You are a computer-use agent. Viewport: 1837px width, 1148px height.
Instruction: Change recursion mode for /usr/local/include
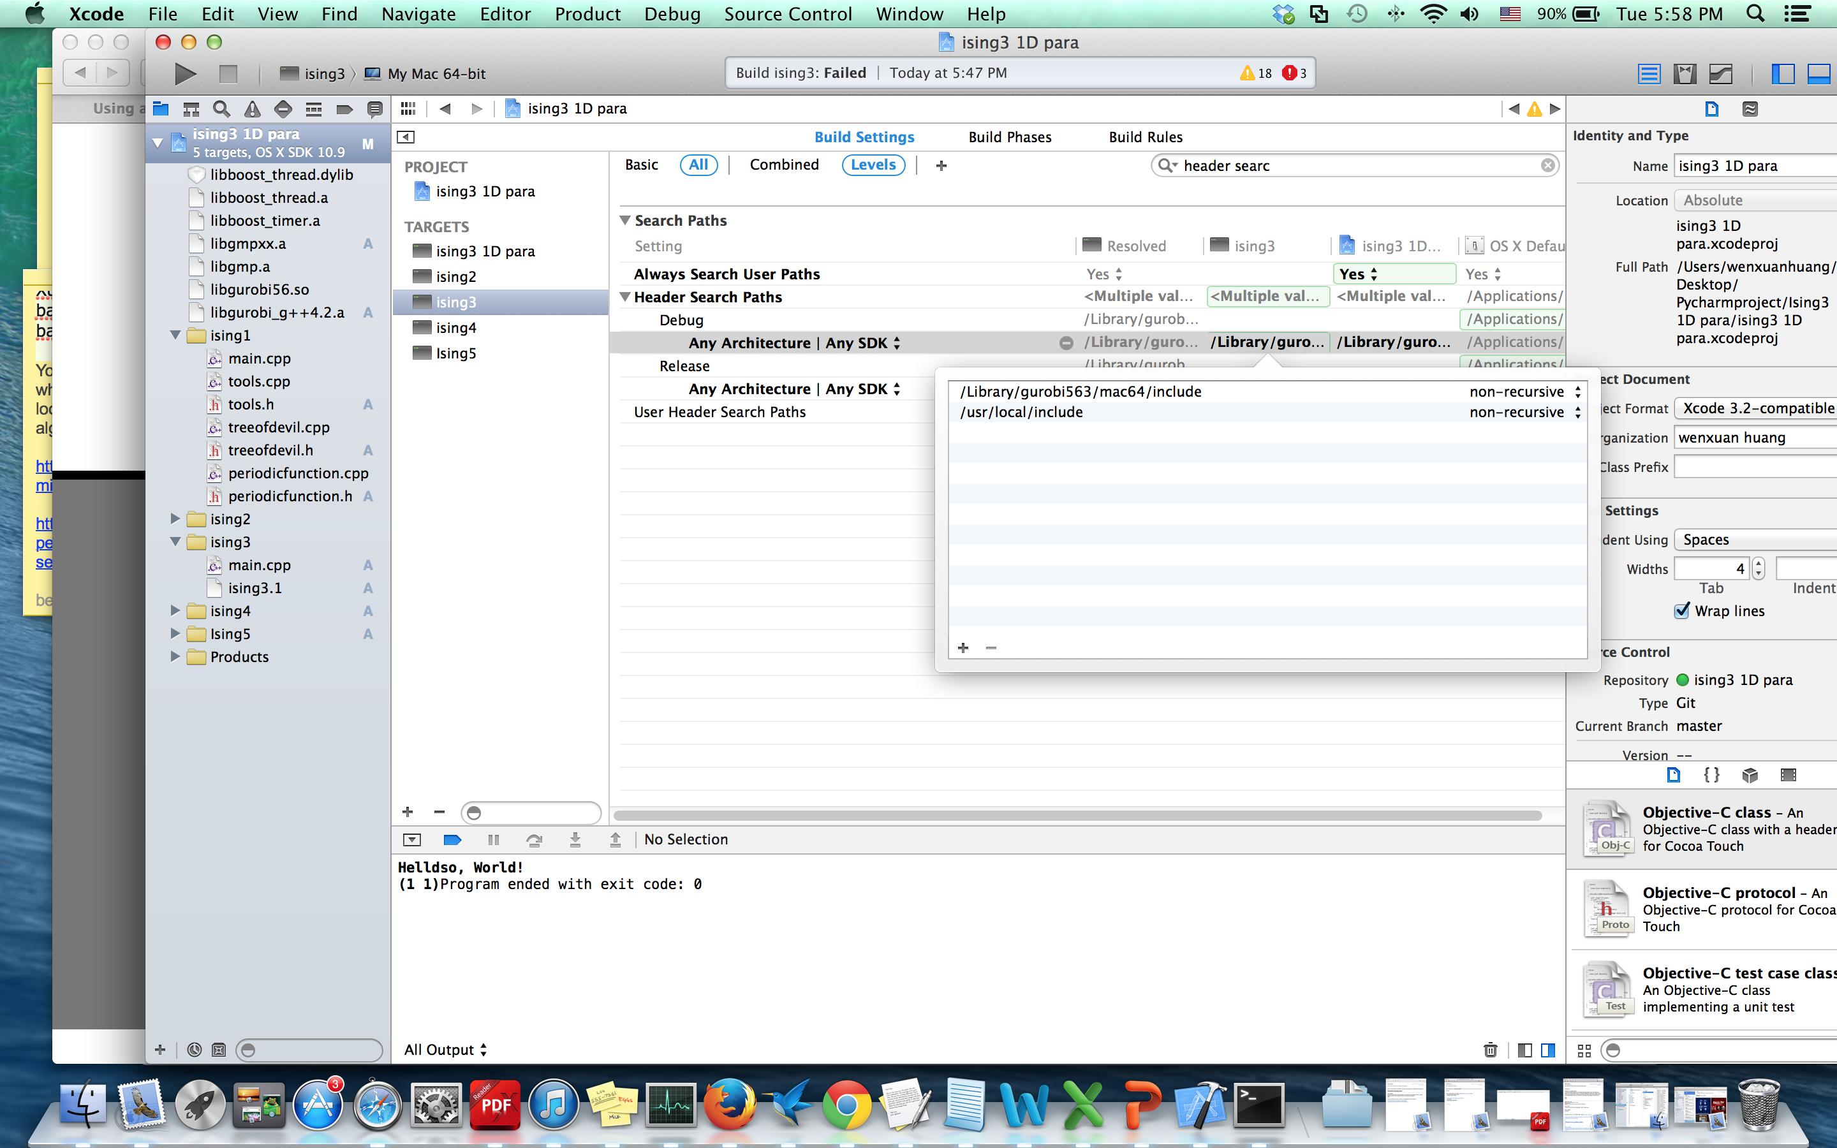click(1525, 412)
